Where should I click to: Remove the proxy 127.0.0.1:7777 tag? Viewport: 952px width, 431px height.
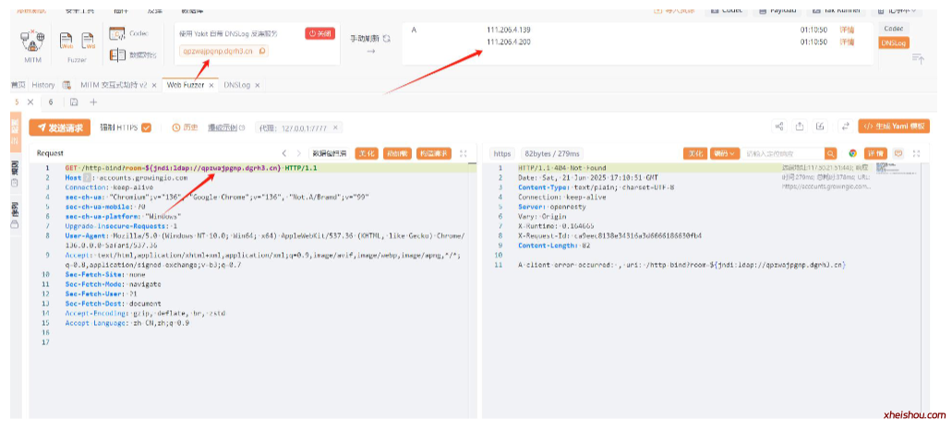(335, 127)
